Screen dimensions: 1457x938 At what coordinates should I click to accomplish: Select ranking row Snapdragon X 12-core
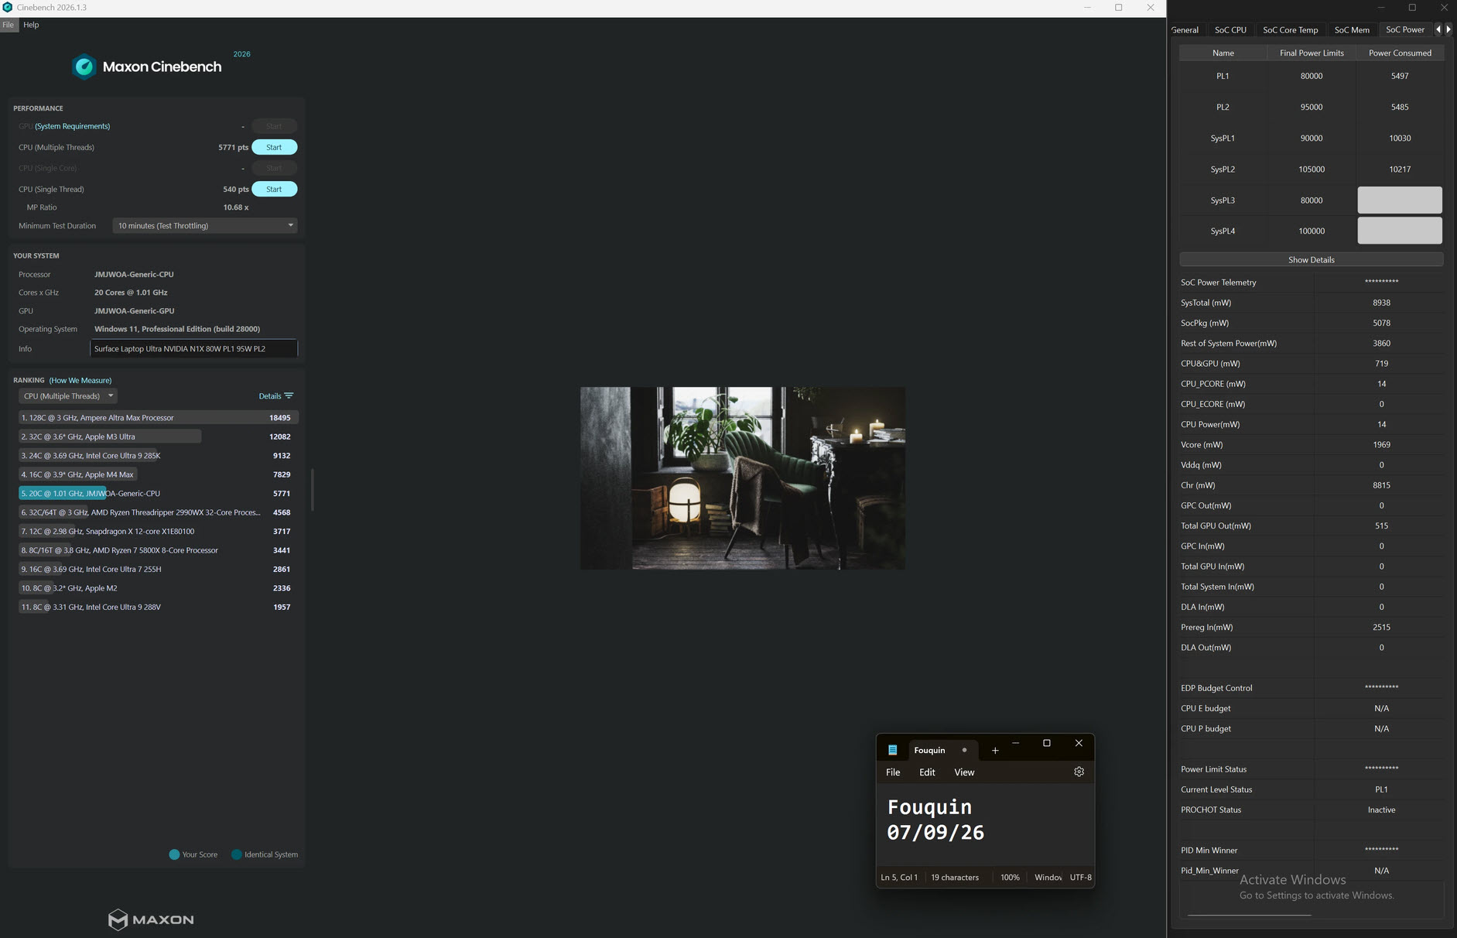tap(158, 532)
